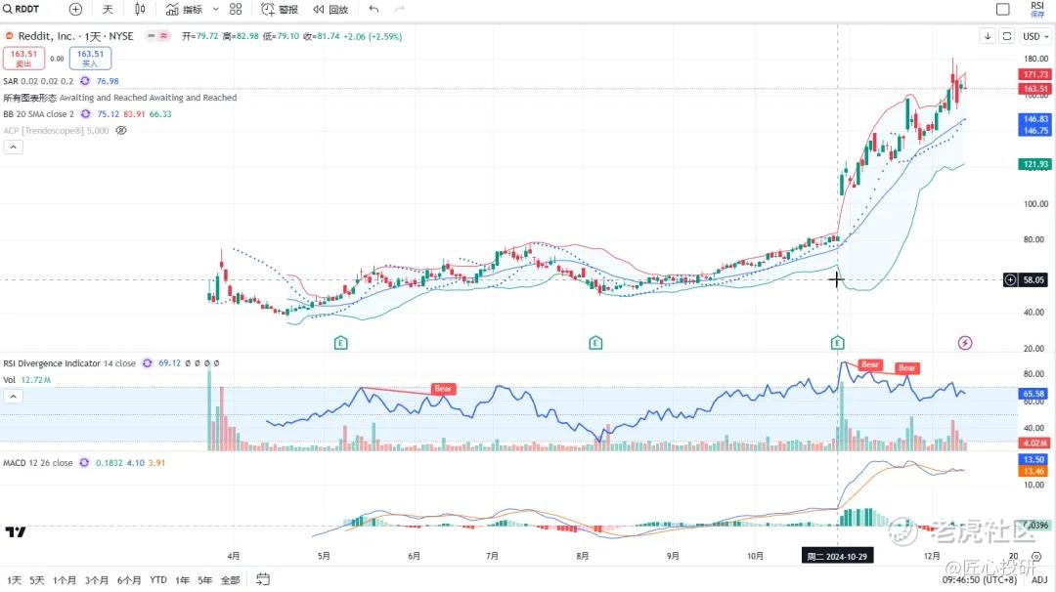Set the range to 全部
Viewport: 1056px width, 592px height.
pyautogui.click(x=231, y=580)
